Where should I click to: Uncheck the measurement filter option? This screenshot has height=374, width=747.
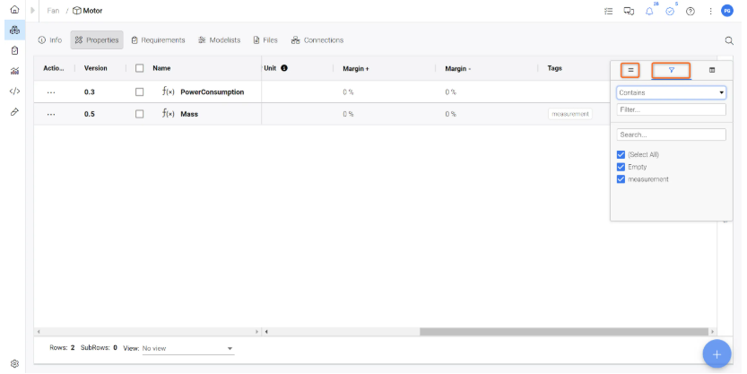click(x=621, y=179)
